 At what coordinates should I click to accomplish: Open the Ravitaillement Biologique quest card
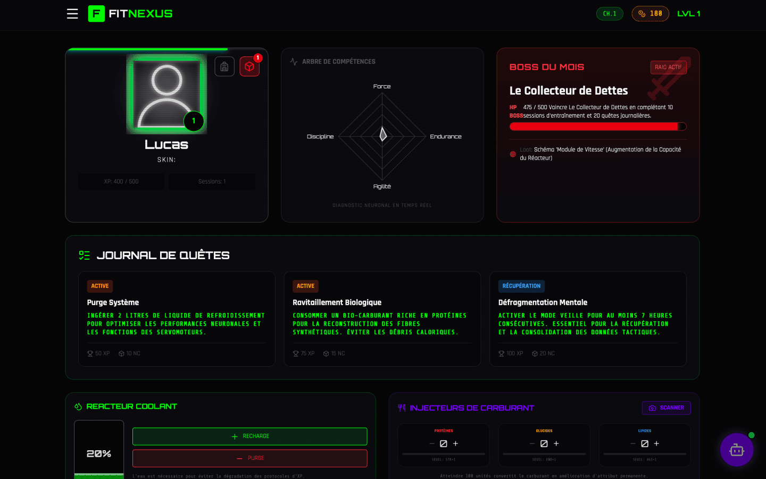coord(382,319)
